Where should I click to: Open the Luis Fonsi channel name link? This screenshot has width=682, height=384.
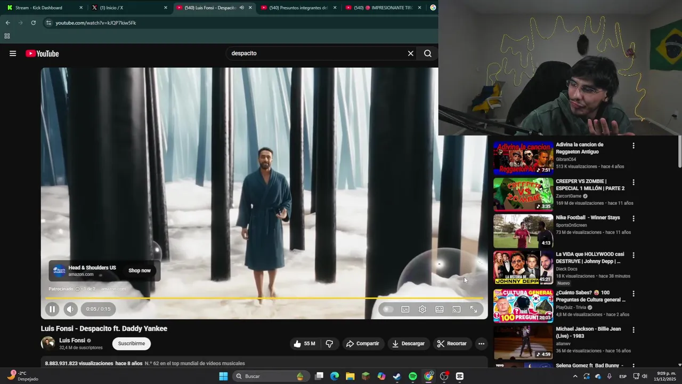(72, 340)
